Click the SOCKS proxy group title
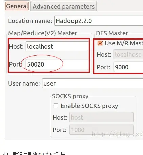Screen dimensions: 143x155 click(70, 96)
